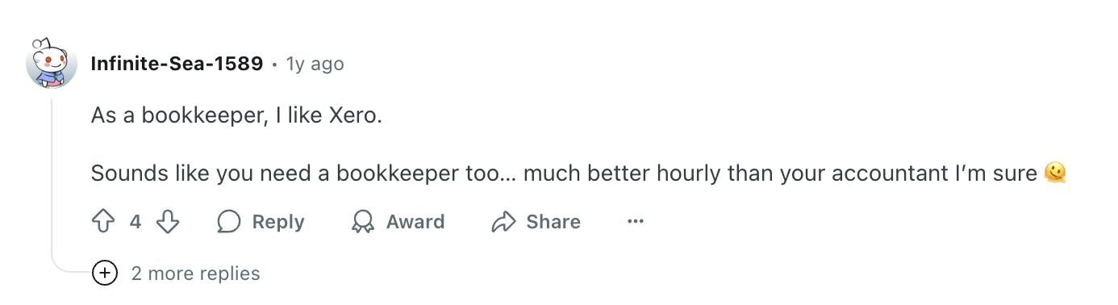Expand hidden replies with the plus circle
Viewport: 1118px width, 305px height.
pyautogui.click(x=105, y=274)
